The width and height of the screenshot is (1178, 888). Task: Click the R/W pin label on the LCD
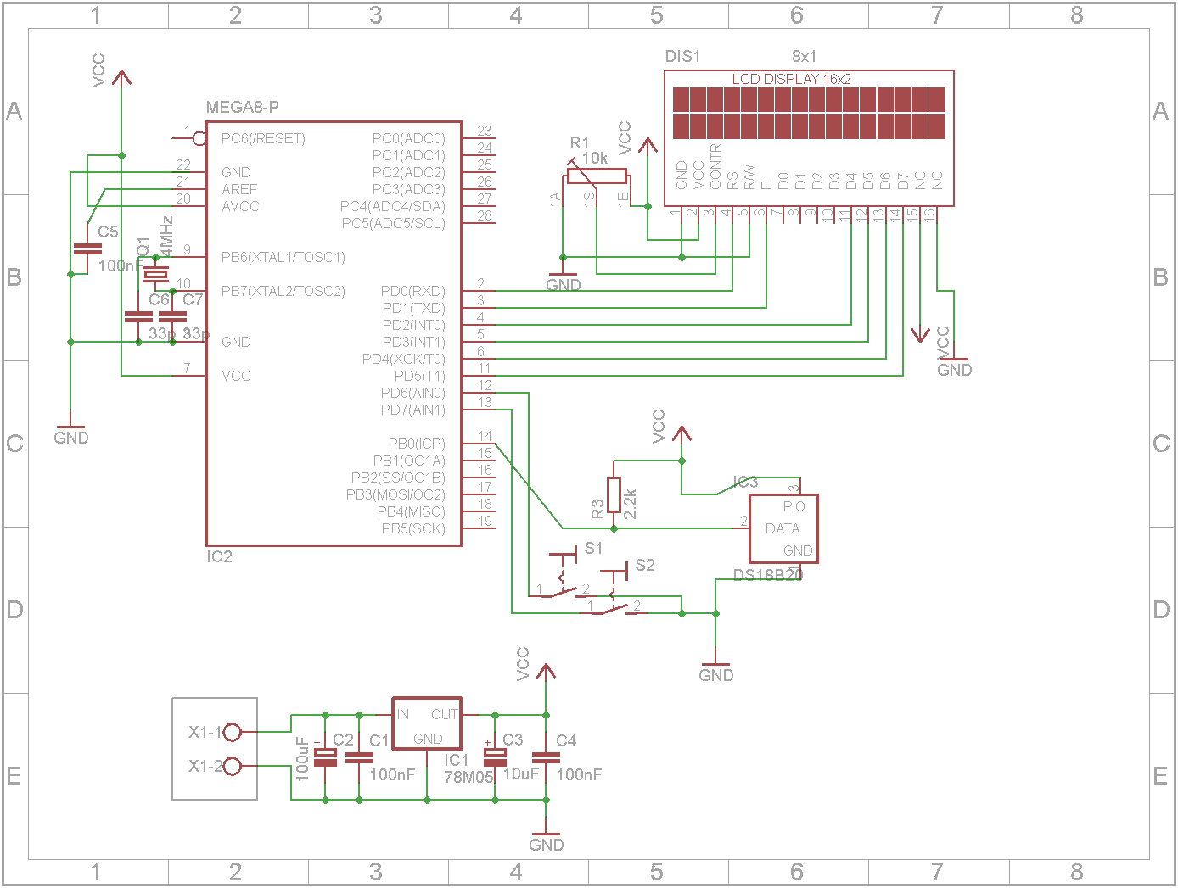tap(749, 176)
